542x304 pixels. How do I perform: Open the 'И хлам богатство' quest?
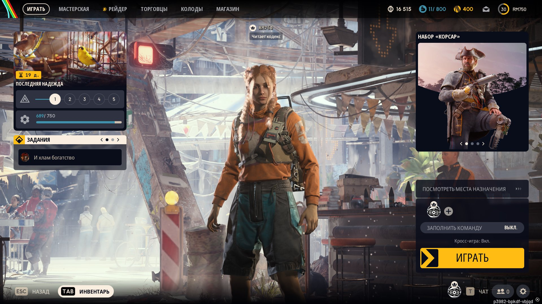70,157
